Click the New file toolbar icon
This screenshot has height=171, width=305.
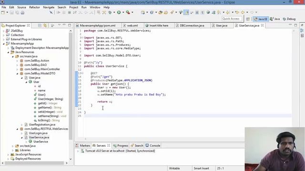click(3, 12)
